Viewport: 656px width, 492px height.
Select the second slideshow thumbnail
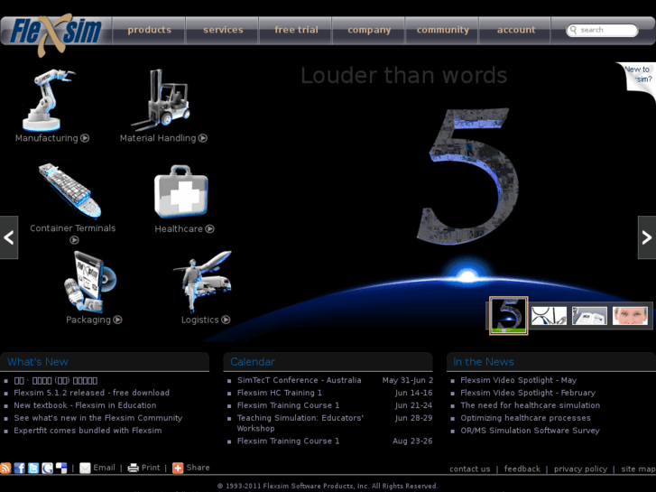pyautogui.click(x=549, y=316)
